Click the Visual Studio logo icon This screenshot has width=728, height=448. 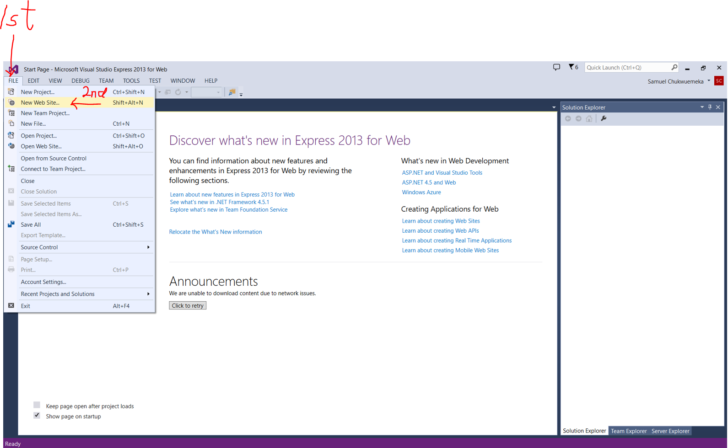(13, 69)
